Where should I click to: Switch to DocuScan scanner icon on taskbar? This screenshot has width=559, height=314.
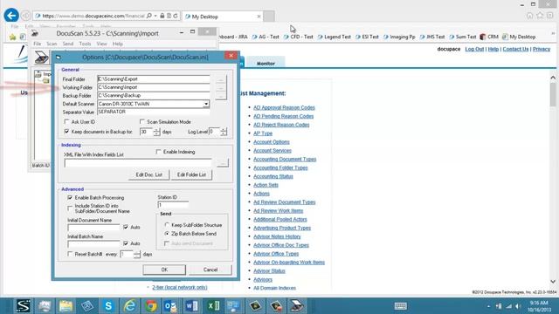pos(297,306)
